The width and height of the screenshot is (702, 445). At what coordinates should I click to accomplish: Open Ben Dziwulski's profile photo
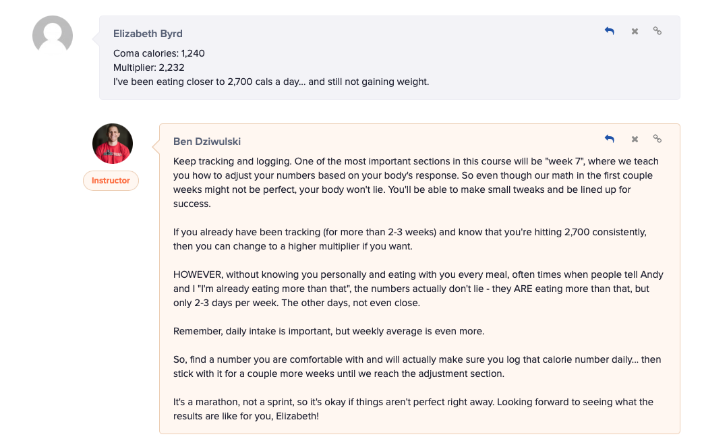(x=113, y=144)
